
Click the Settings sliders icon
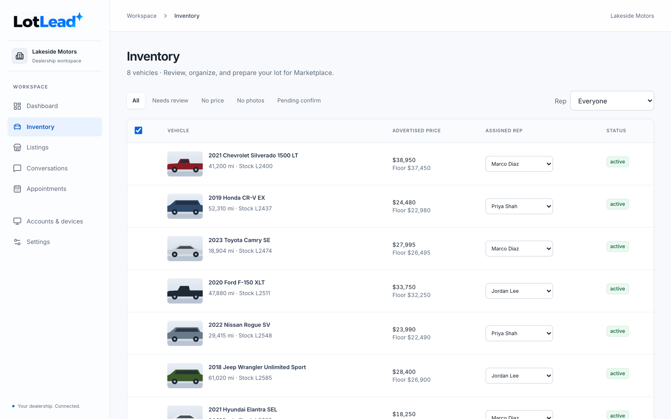point(17,242)
